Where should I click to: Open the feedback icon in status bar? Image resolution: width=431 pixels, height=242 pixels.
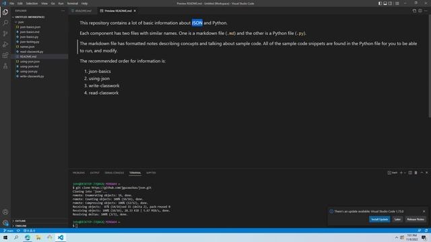pos(419,231)
